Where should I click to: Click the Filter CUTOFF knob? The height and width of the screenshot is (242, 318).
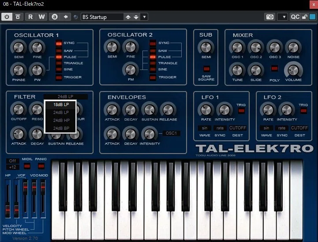point(19,110)
